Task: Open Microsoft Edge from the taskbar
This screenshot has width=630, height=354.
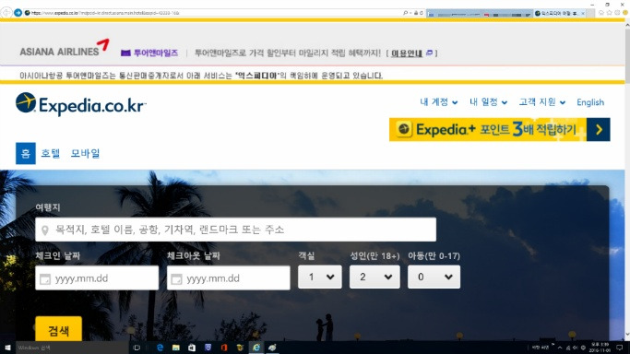Action: (160, 348)
